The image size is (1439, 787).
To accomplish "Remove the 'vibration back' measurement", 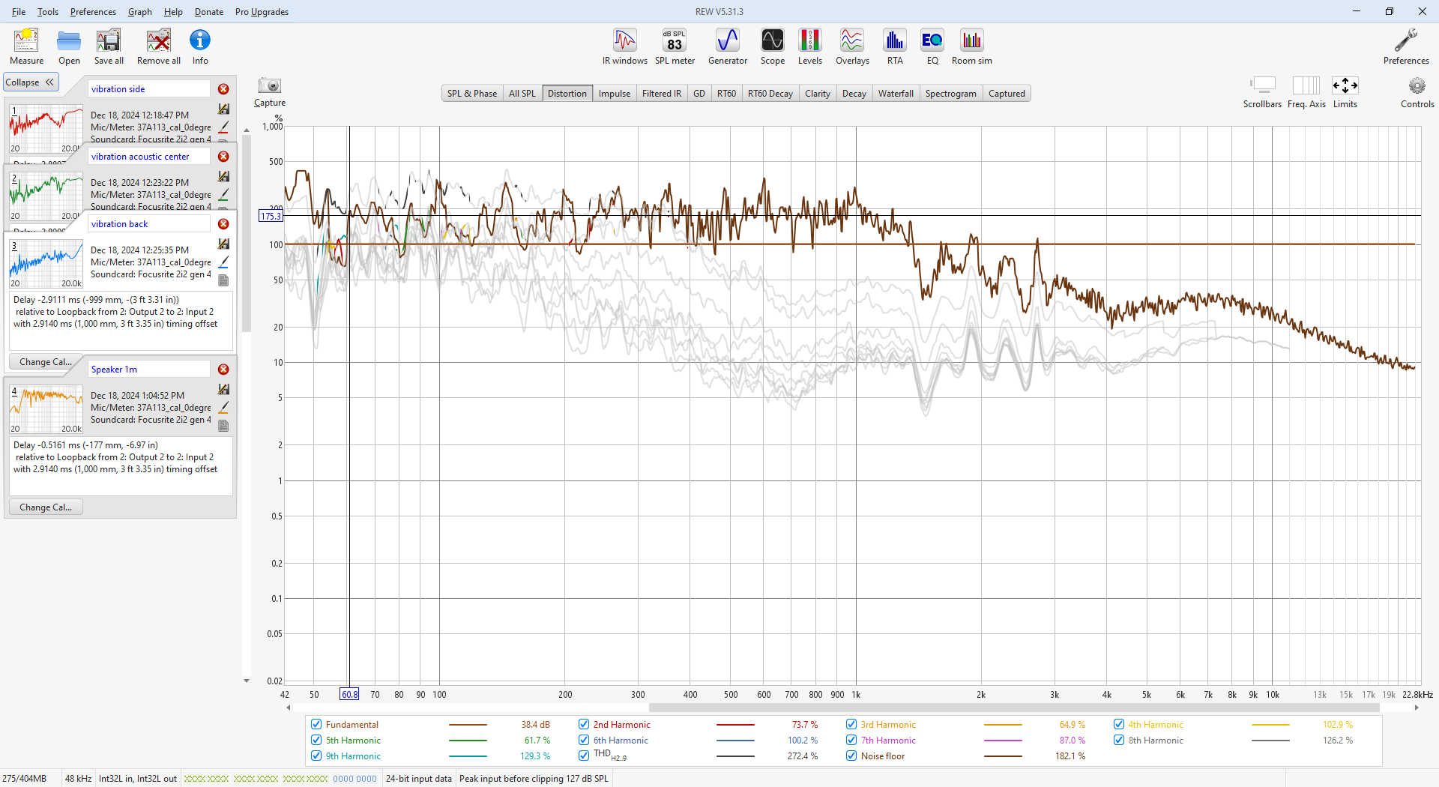I will tap(223, 224).
